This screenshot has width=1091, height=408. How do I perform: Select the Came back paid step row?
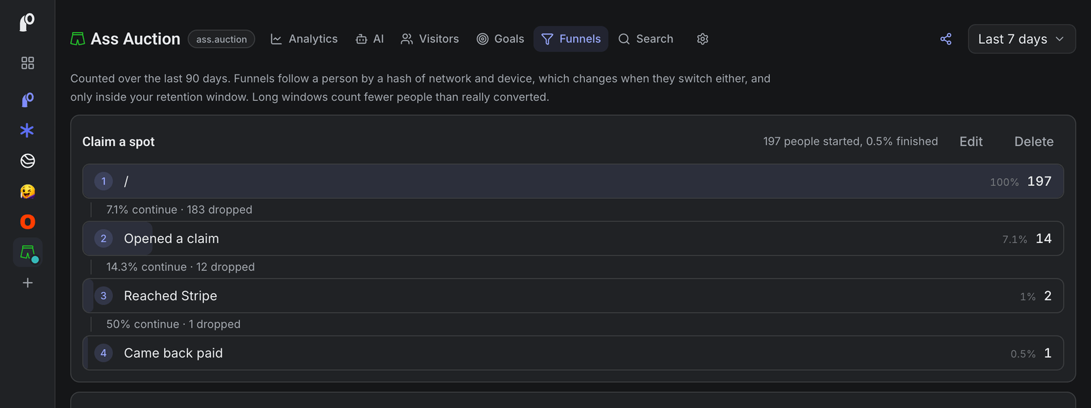click(x=573, y=353)
